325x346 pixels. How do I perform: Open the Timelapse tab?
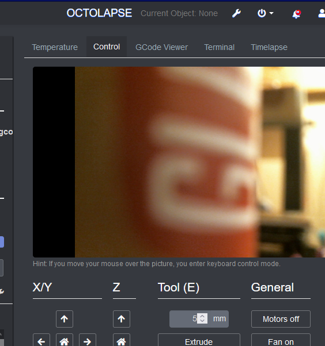pos(269,47)
